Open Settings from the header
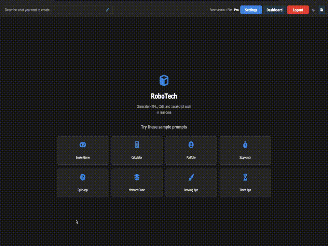 [251, 10]
